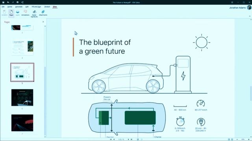This screenshot has height=141, width=252.
Task: Click the '40 - 600 km' range label
Action: pyautogui.click(x=180, y=110)
